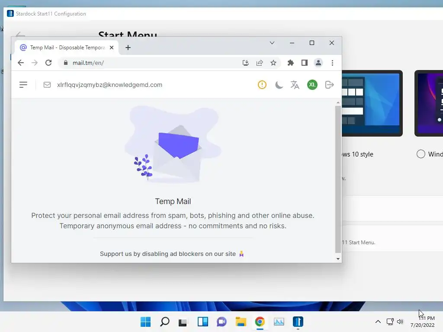Image resolution: width=443 pixels, height=332 pixels.
Task: Copy the xlrflqqvjzqmybz@knowledgemd.com address text
Action: (x=109, y=85)
